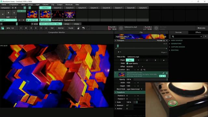Click the clip Opacity slider
Image resolution: width=208 pixels, height=117 pixels.
[150, 79]
